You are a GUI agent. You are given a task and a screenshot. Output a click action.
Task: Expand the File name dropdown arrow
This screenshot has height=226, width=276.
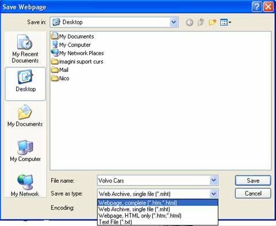pos(214,181)
